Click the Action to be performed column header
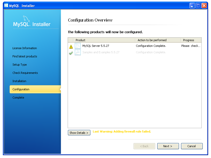This screenshot has width=211, height=158. pos(158,40)
